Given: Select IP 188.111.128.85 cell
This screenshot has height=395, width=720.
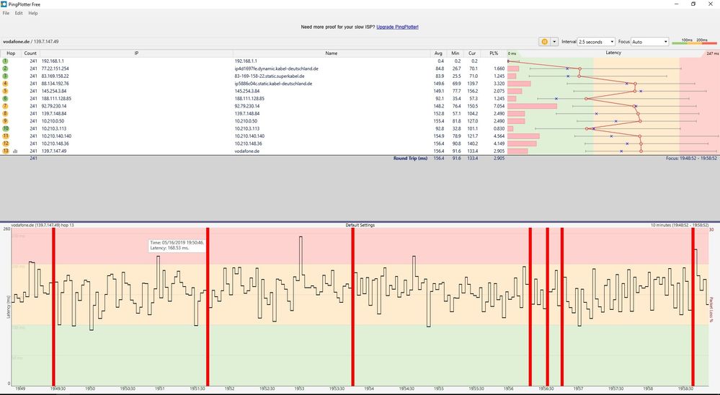Looking at the screenshot, I should pos(56,98).
